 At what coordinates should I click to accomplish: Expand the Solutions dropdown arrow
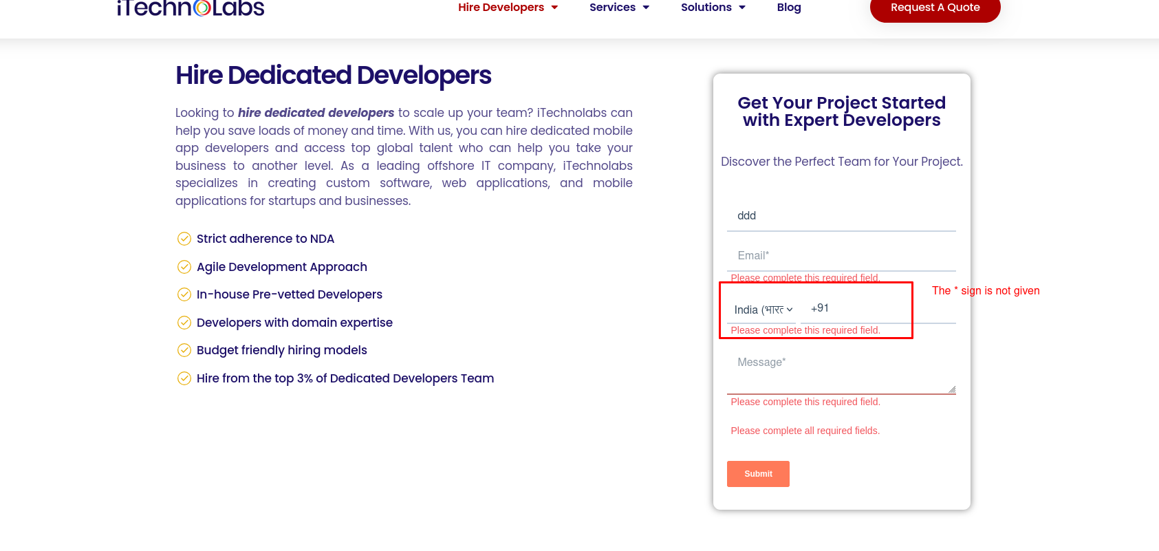(x=742, y=8)
